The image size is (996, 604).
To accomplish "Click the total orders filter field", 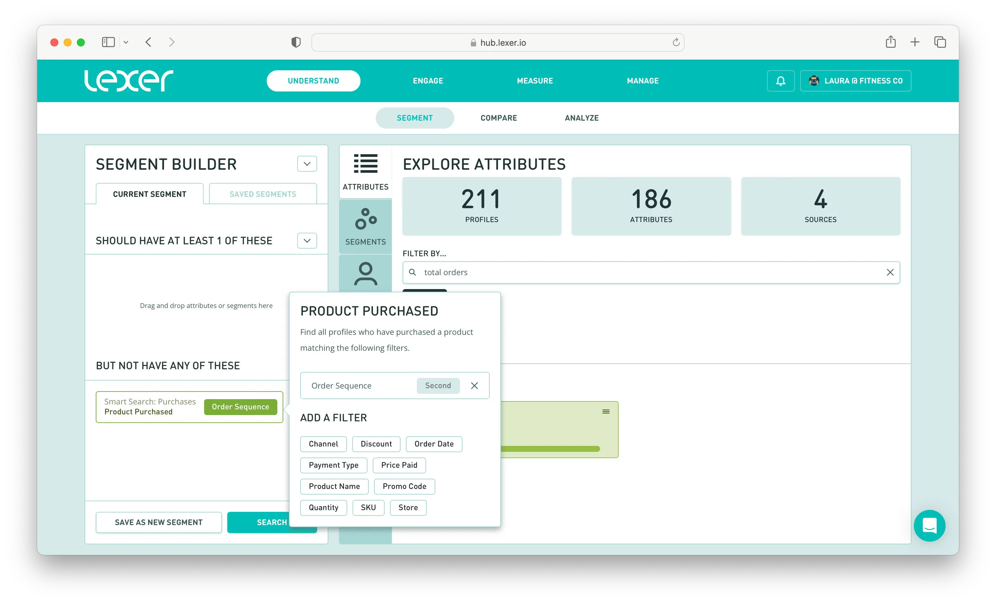I will [x=647, y=272].
